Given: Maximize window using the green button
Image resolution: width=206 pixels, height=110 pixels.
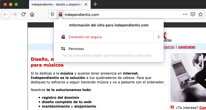Looking at the screenshot, I should point(16,4).
